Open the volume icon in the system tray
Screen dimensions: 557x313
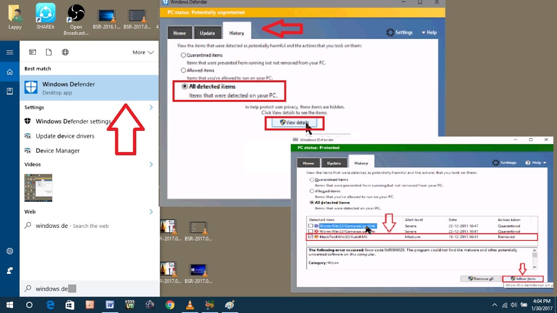coord(514,305)
